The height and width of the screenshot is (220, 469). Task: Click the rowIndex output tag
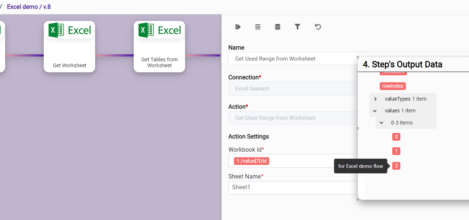[x=393, y=86]
